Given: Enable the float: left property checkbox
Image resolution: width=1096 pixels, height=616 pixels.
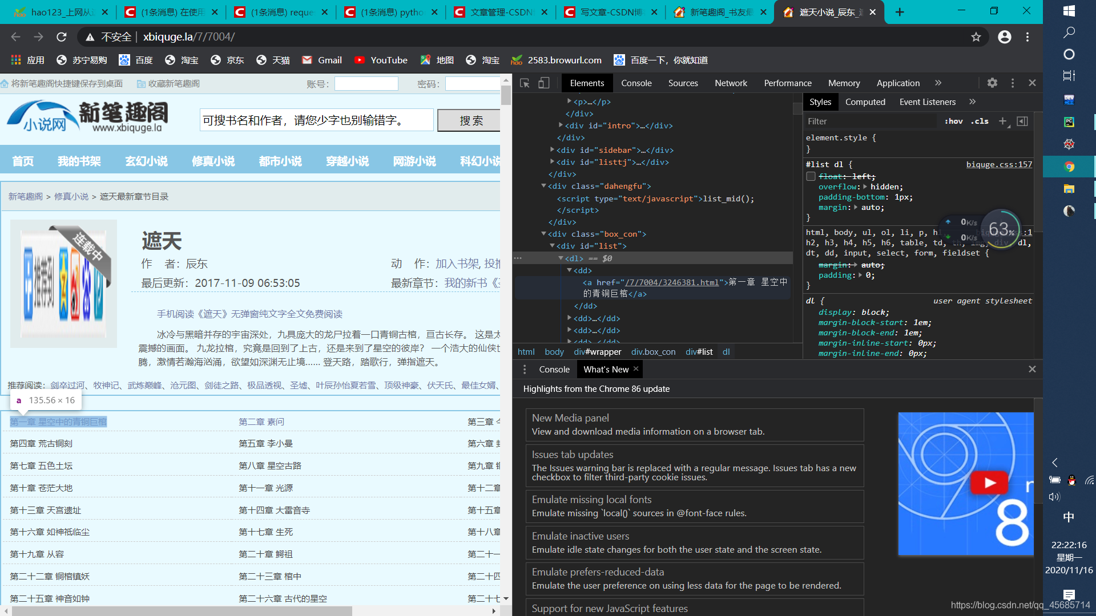Looking at the screenshot, I should (x=811, y=176).
